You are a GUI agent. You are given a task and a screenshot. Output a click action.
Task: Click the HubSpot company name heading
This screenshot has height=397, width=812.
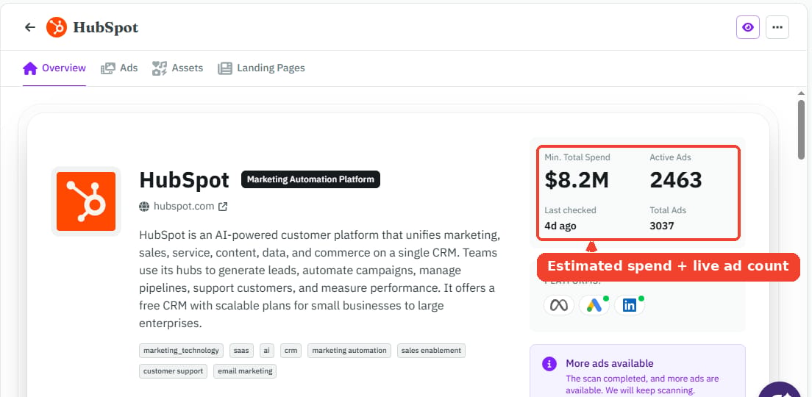184,179
